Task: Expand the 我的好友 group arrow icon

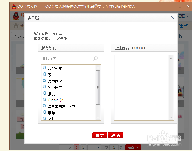Action: coord(45,68)
